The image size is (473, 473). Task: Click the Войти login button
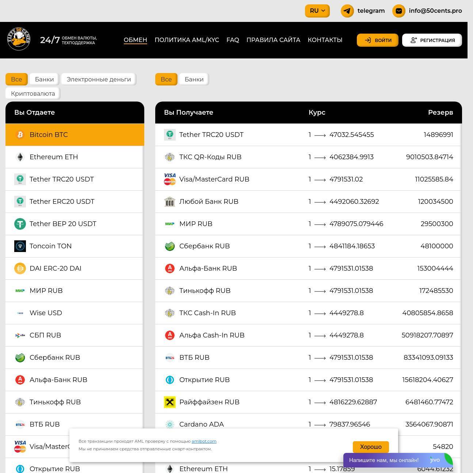[377, 40]
